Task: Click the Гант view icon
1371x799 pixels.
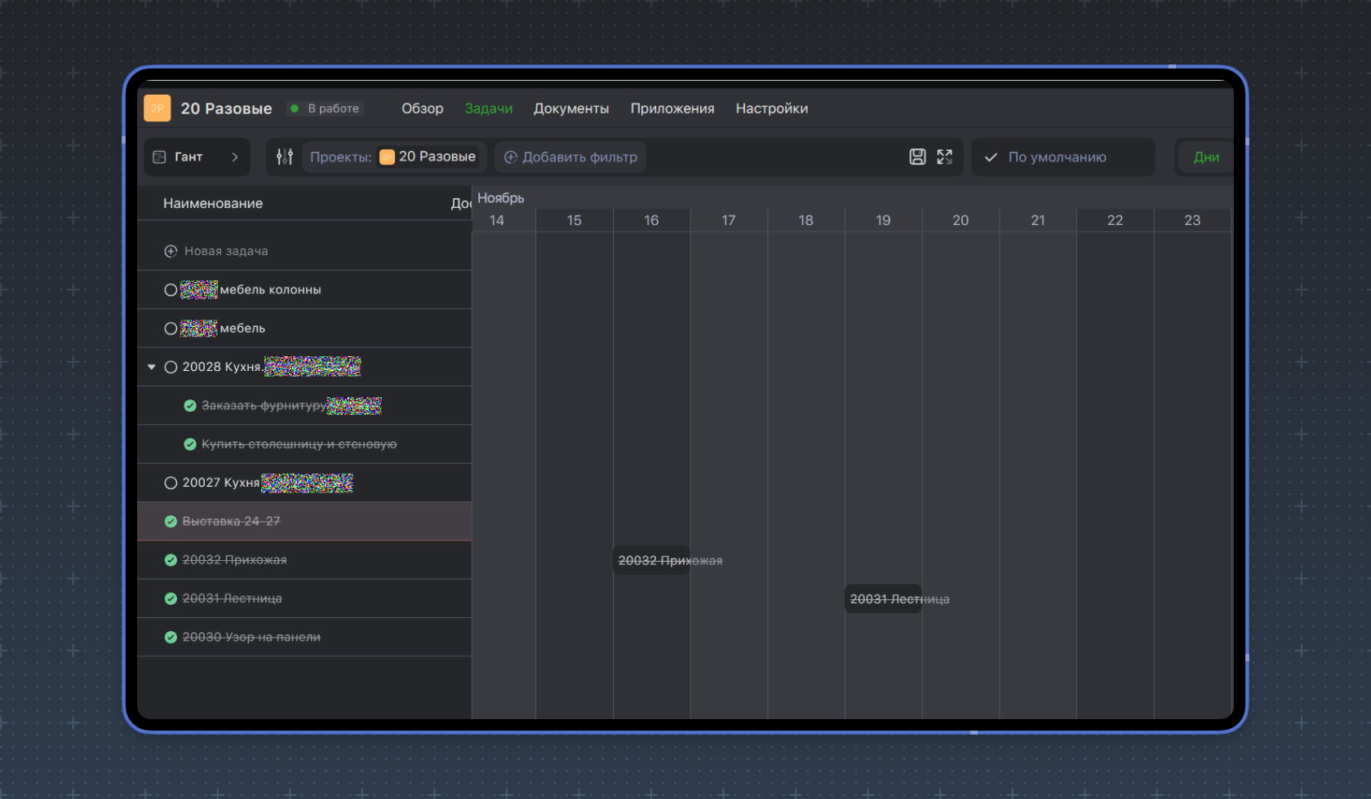Action: tap(160, 157)
